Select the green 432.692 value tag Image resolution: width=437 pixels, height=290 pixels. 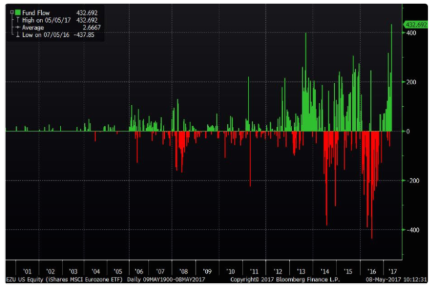click(x=416, y=25)
